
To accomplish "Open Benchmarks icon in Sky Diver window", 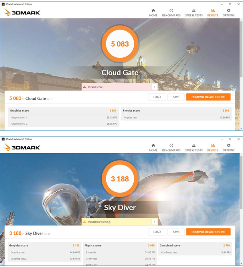I will click(x=171, y=145).
